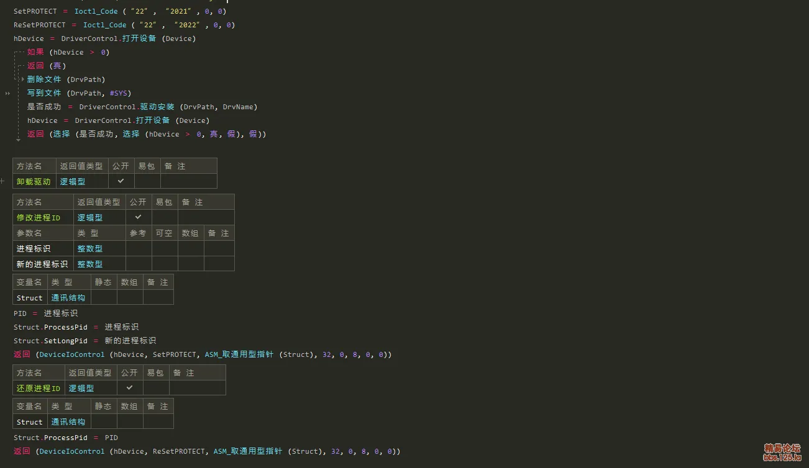Image resolution: width=809 pixels, height=468 pixels.
Task: Toggle the 公开 checkmark for 还原进程ID
Action: [x=130, y=388]
